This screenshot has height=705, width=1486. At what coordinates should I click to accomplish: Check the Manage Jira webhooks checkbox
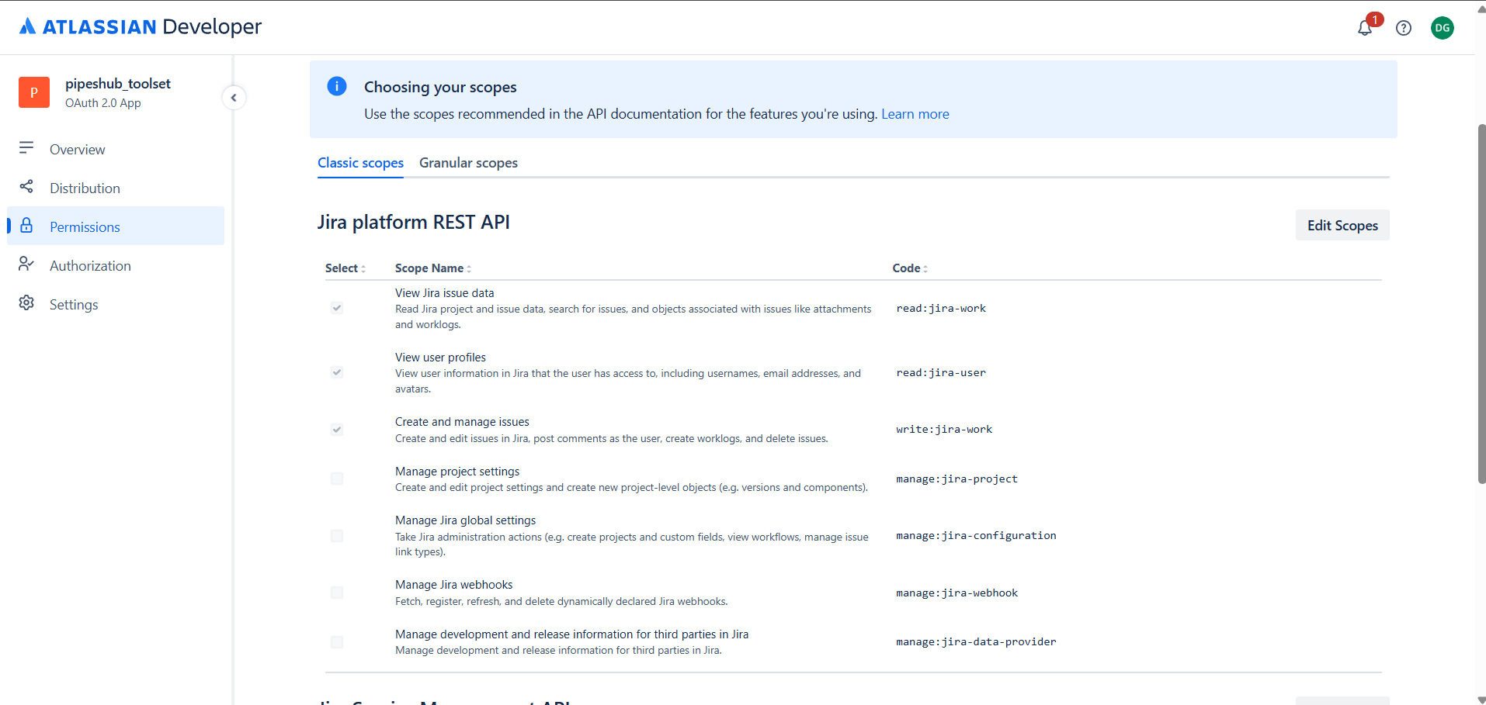[x=337, y=593]
